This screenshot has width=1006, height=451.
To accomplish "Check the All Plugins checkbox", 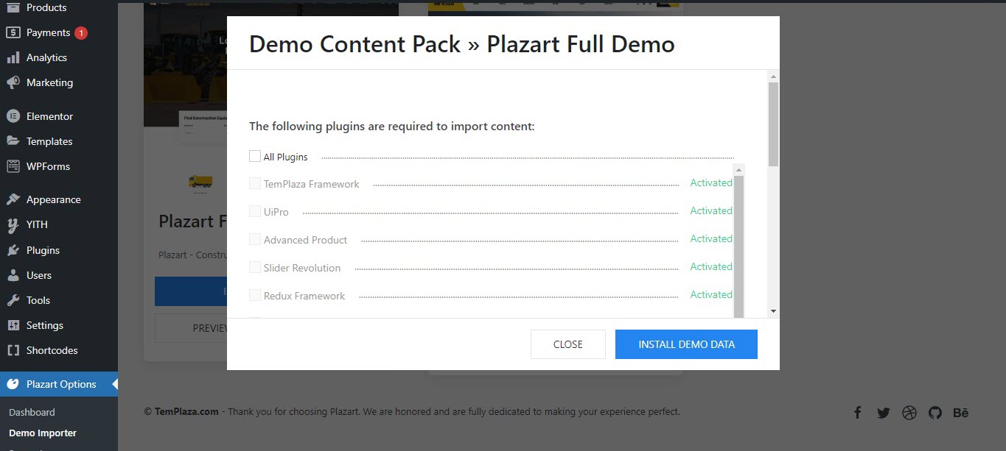I will (255, 156).
